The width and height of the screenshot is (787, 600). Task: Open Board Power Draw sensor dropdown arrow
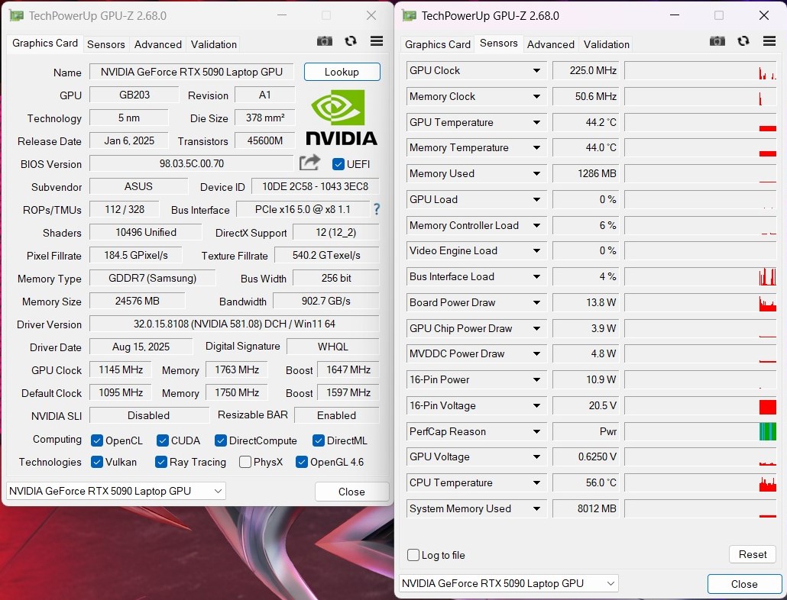536,302
